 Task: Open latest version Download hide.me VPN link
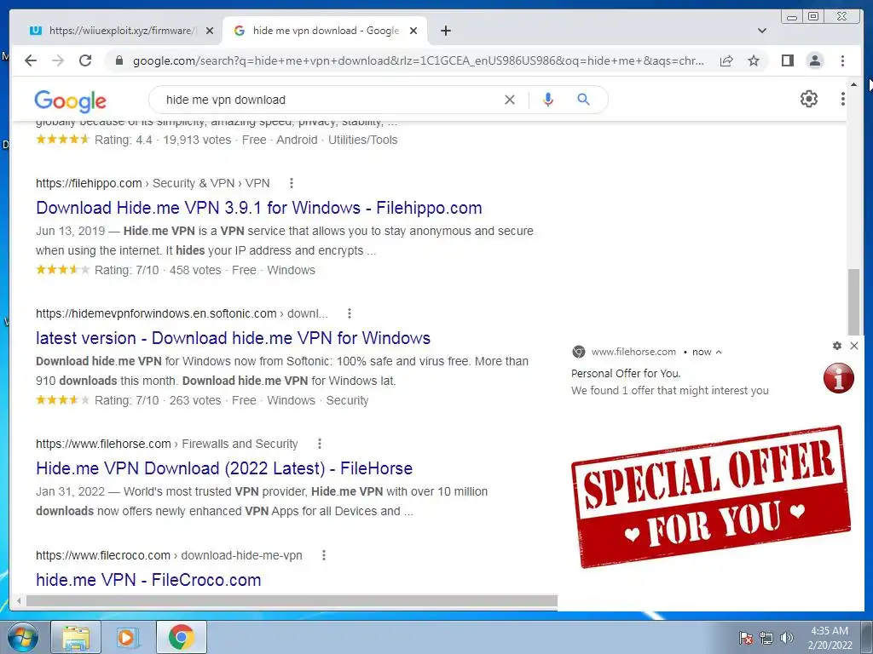pos(233,337)
